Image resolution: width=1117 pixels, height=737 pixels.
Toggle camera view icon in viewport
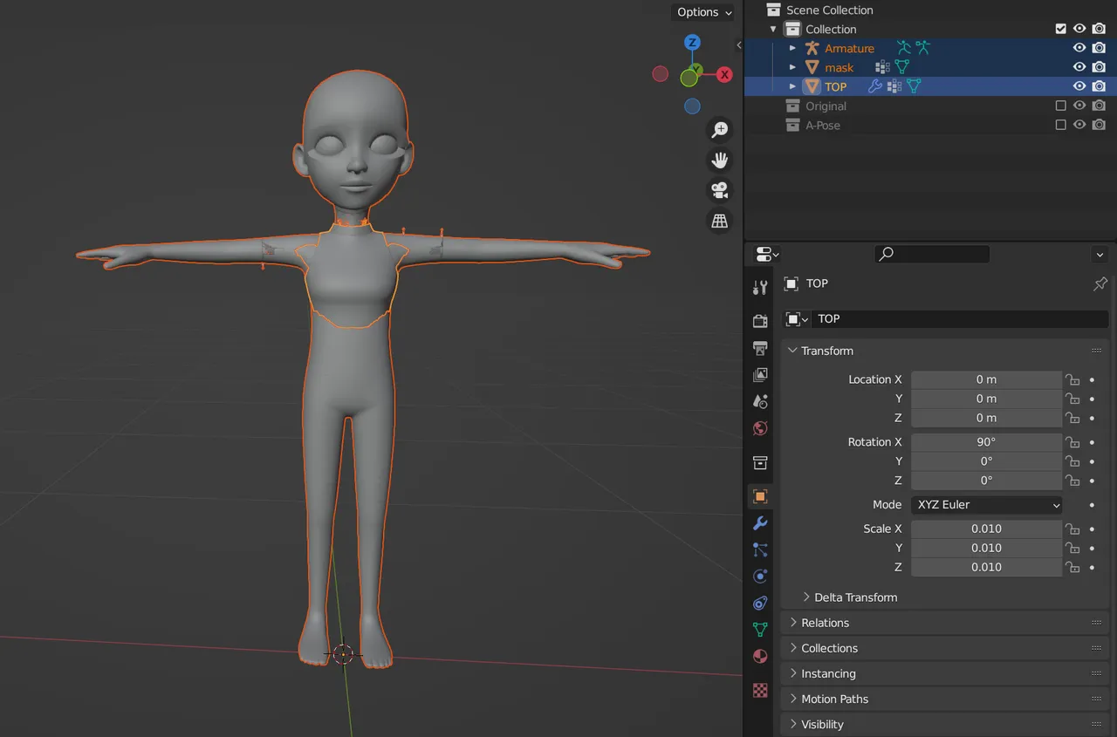pos(719,190)
